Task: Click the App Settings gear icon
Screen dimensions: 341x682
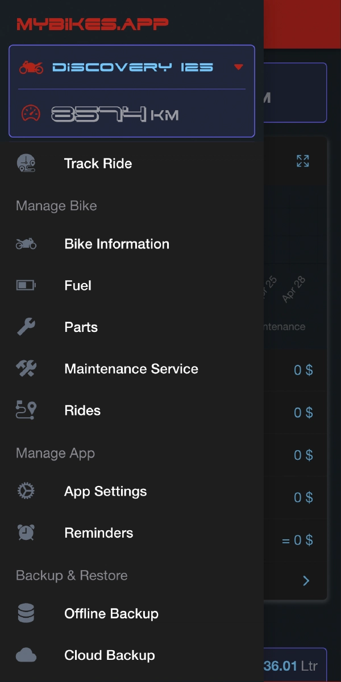Action: pyautogui.click(x=26, y=491)
